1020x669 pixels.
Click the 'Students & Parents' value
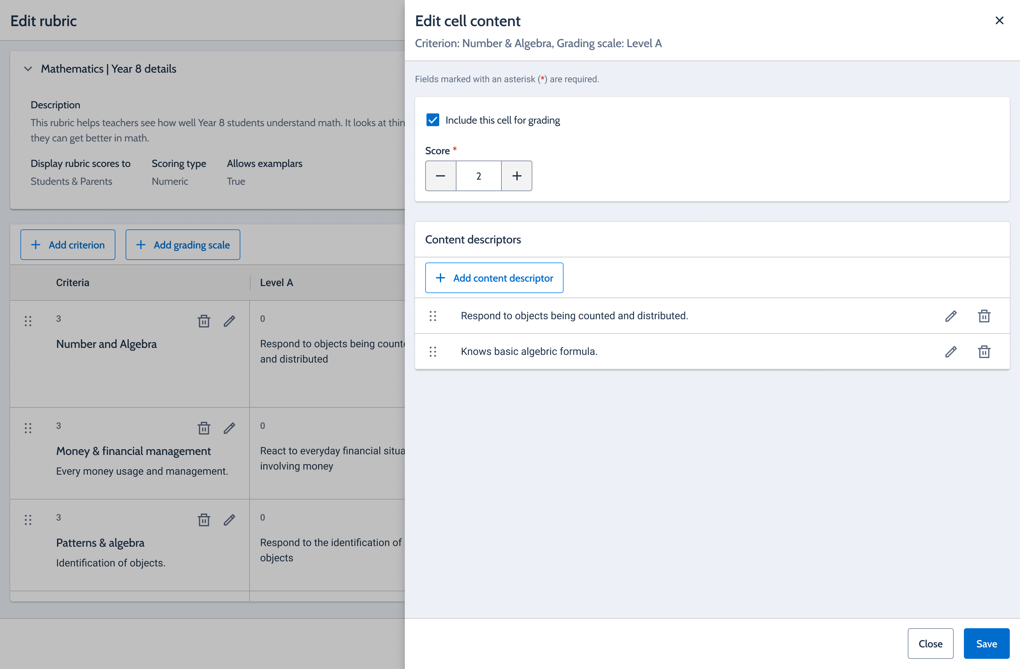71,181
